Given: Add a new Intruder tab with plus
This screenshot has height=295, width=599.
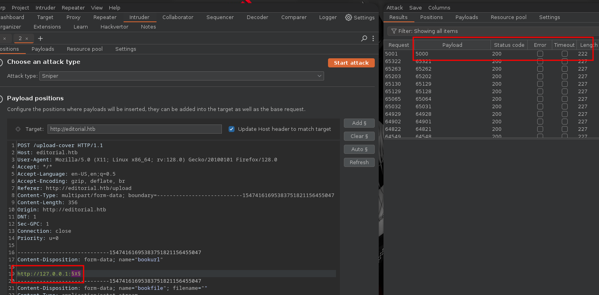Looking at the screenshot, I should [x=40, y=38].
